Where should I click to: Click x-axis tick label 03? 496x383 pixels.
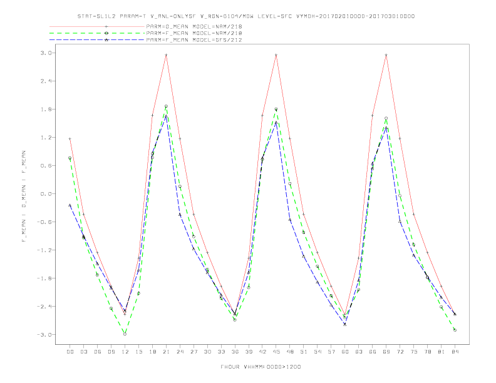[84, 352]
